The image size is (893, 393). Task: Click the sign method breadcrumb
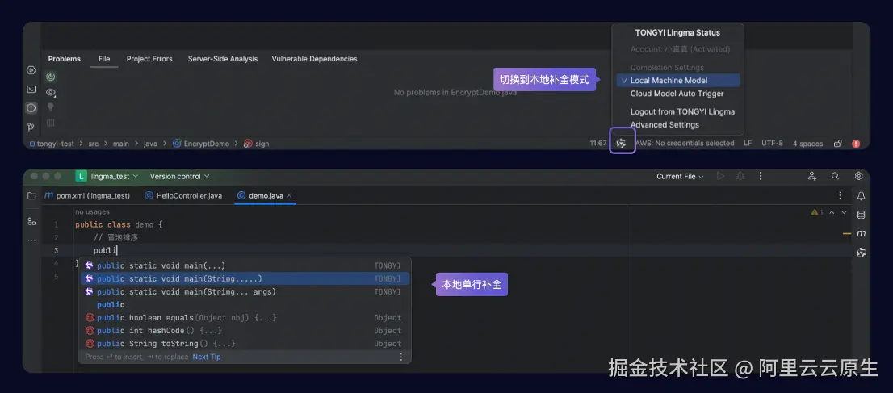pos(256,144)
